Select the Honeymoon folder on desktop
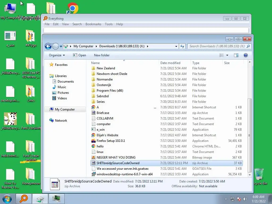The height and width of the screenshot is (204, 272). click(x=31, y=177)
